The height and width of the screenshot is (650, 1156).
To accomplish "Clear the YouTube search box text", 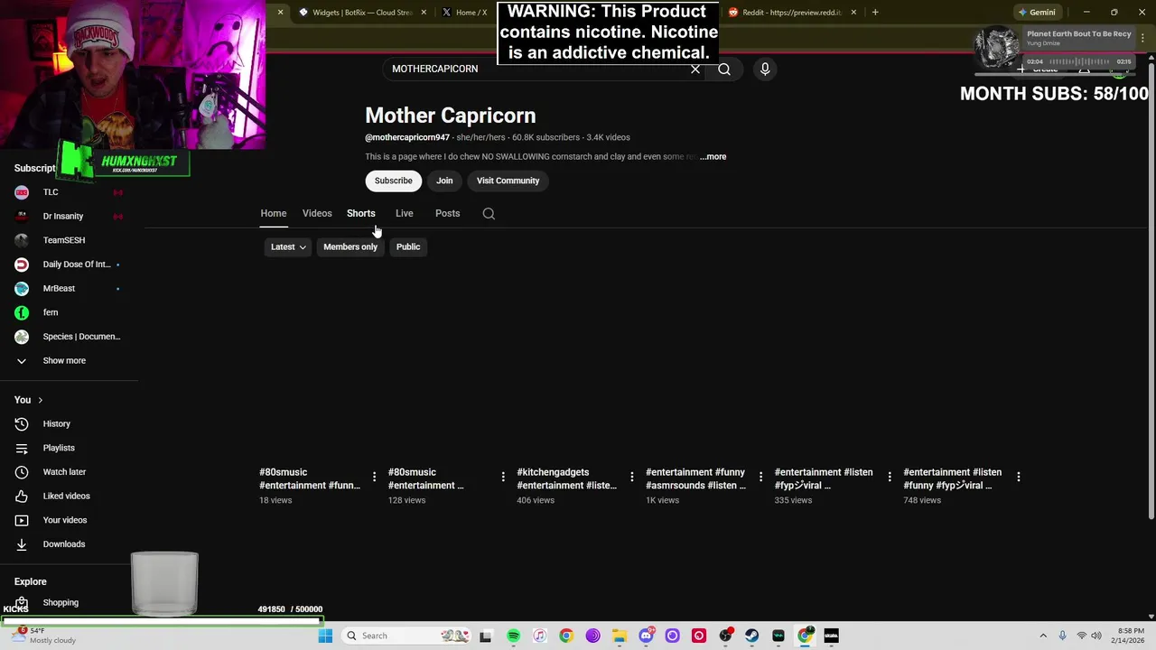I will (695, 69).
